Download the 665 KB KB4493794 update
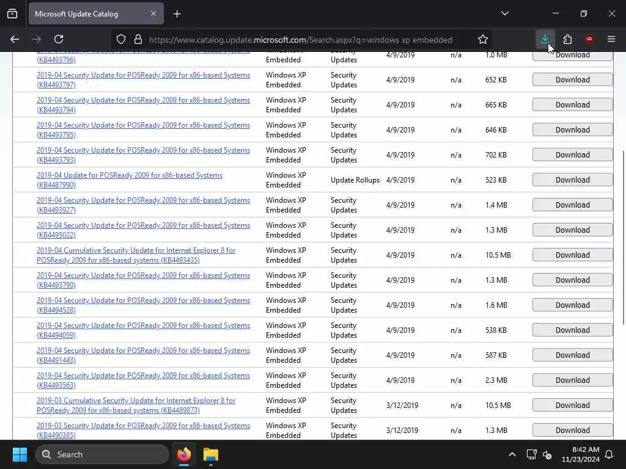 (x=572, y=105)
